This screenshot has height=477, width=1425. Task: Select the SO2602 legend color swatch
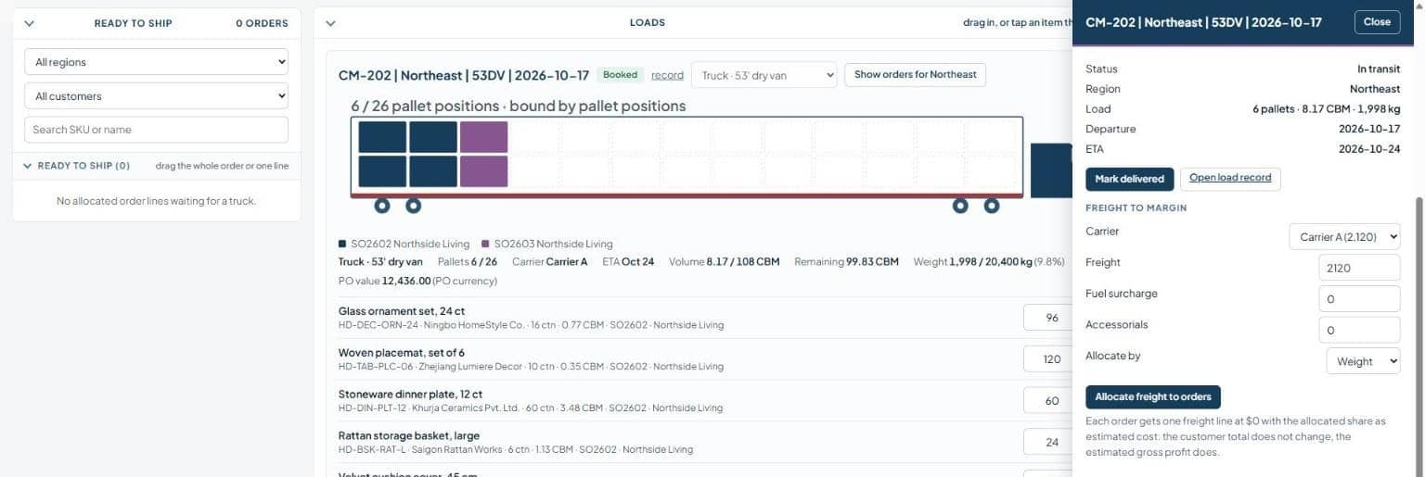click(x=342, y=245)
